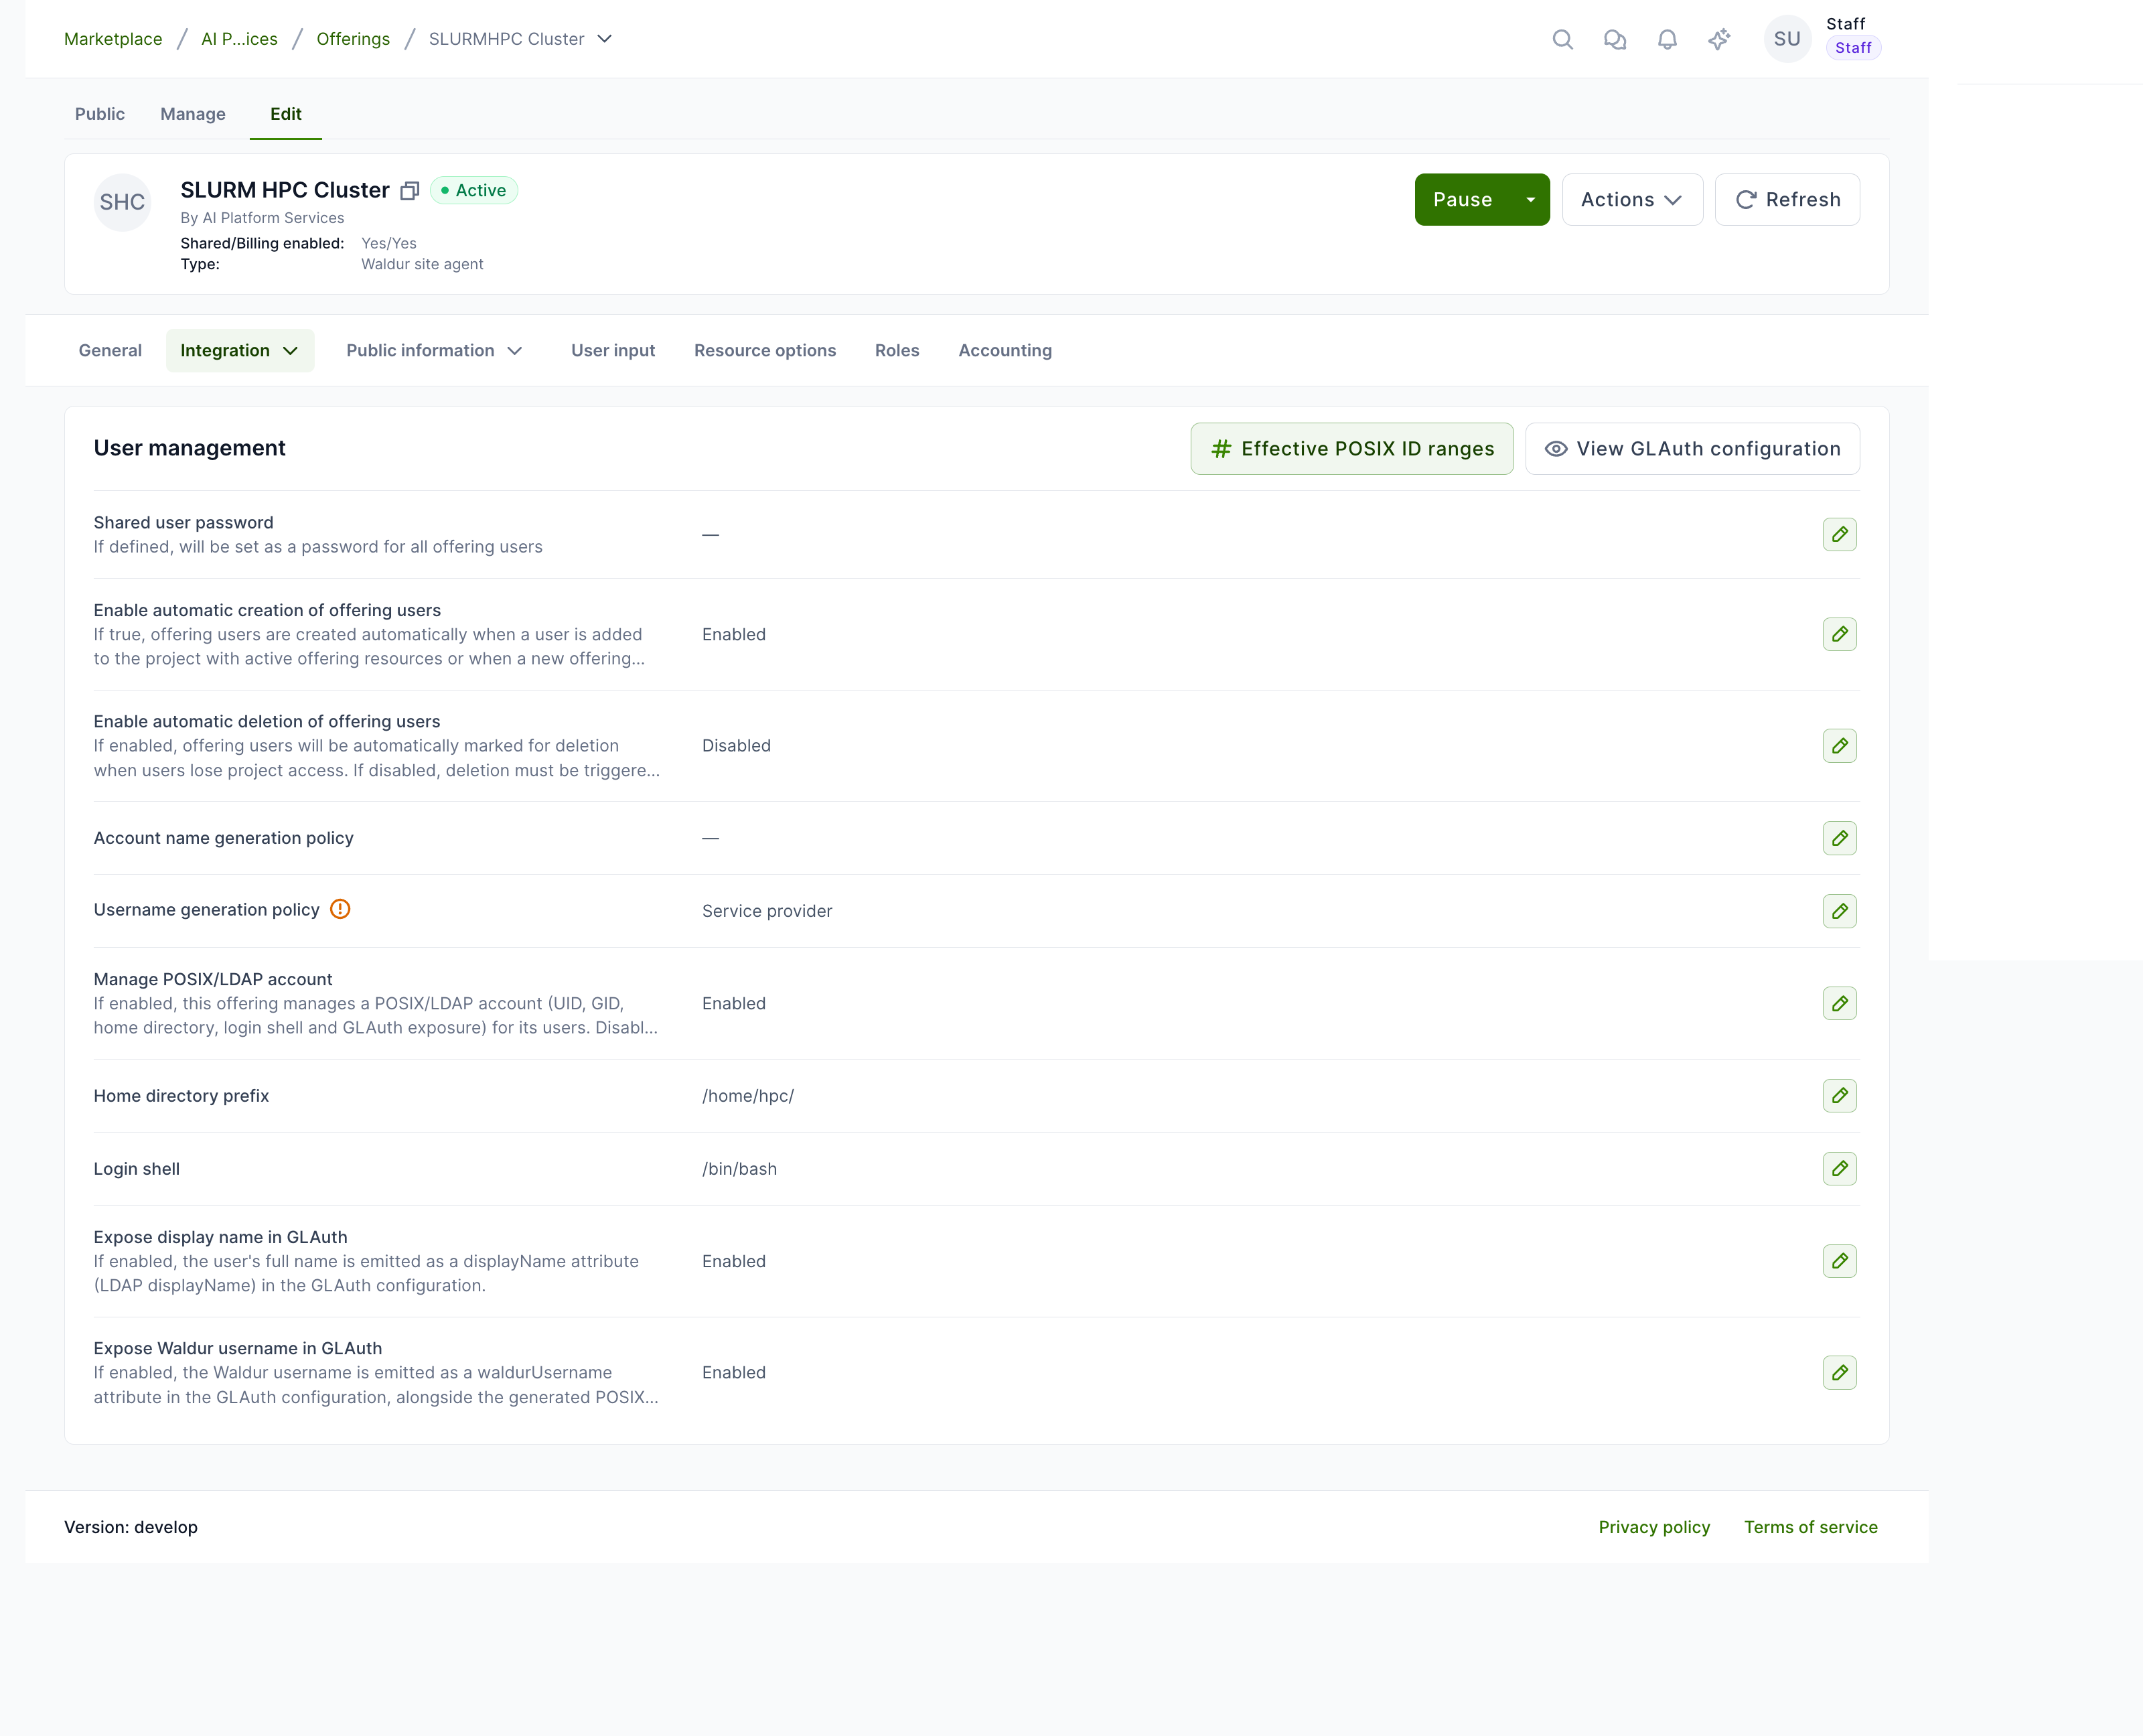View GLAuth configuration
Viewport: 2143px width, 1736px height.
[1692, 449]
